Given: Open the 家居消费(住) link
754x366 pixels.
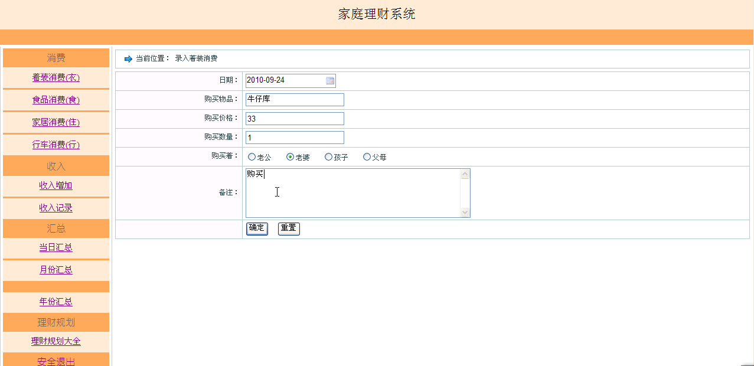Looking at the screenshot, I should tap(56, 122).
